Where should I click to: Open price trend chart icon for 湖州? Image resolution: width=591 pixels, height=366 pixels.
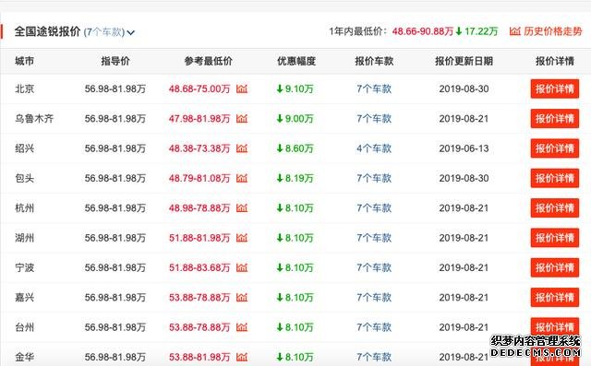click(242, 238)
